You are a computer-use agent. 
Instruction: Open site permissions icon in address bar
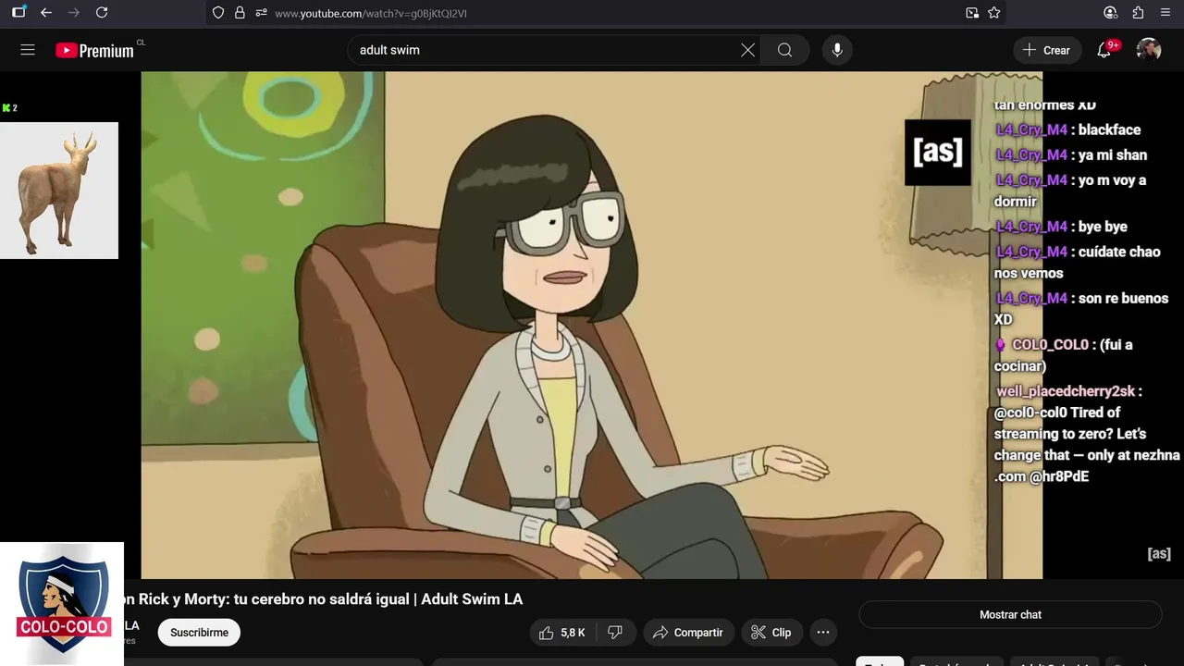(x=261, y=13)
